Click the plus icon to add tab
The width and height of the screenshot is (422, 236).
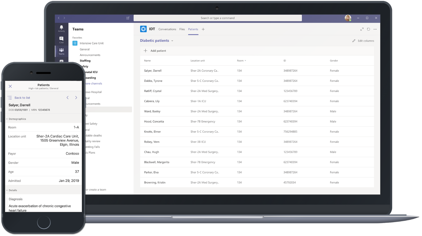pyautogui.click(x=203, y=29)
